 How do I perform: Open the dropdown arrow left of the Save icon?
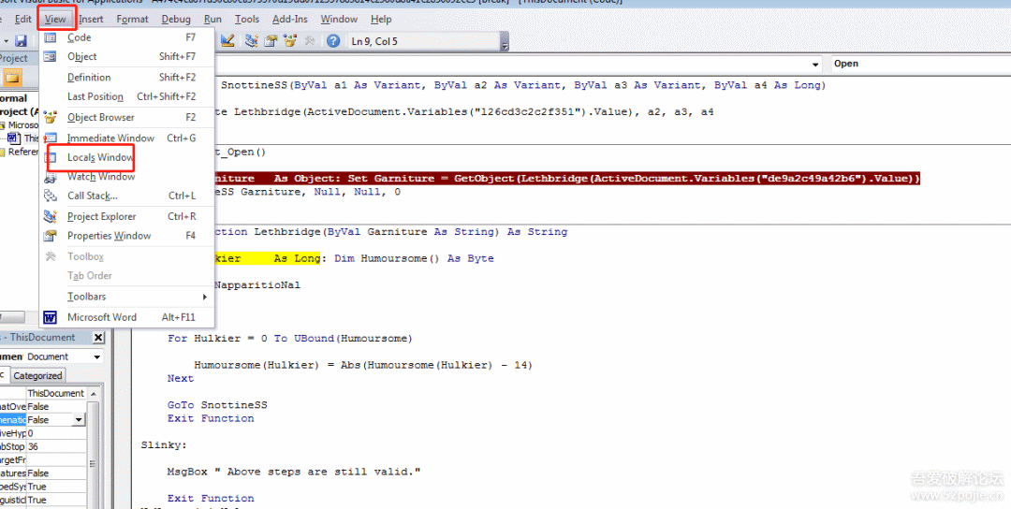pos(6,41)
